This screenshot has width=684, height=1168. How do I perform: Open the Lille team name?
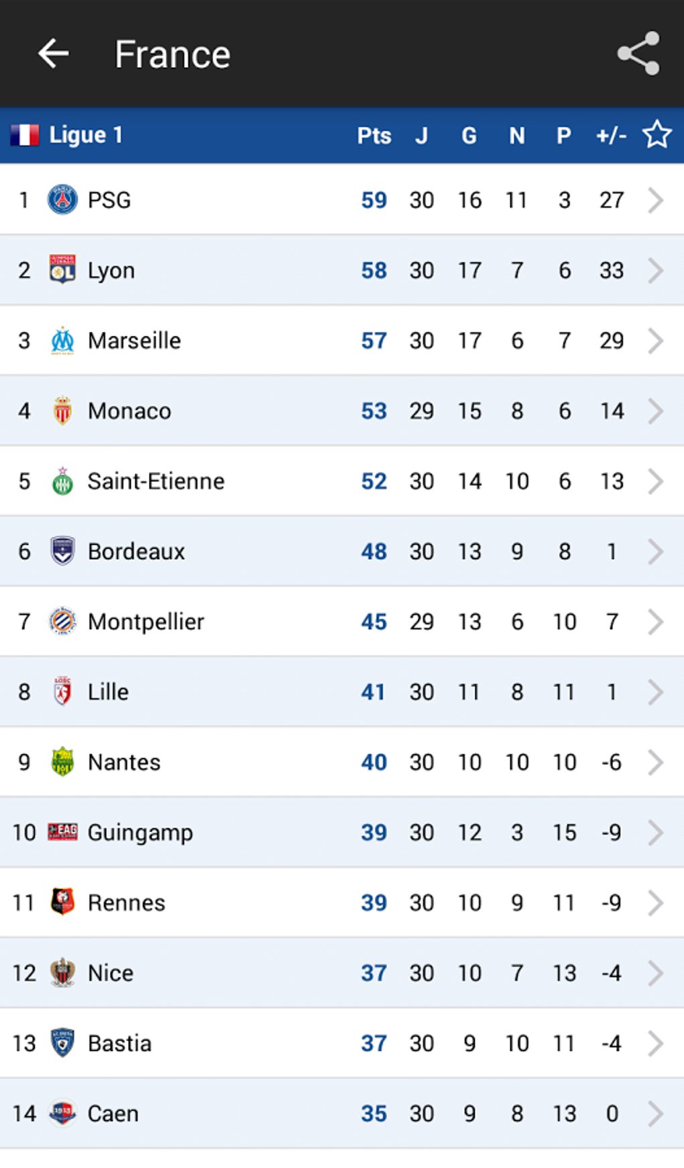pyautogui.click(x=108, y=692)
